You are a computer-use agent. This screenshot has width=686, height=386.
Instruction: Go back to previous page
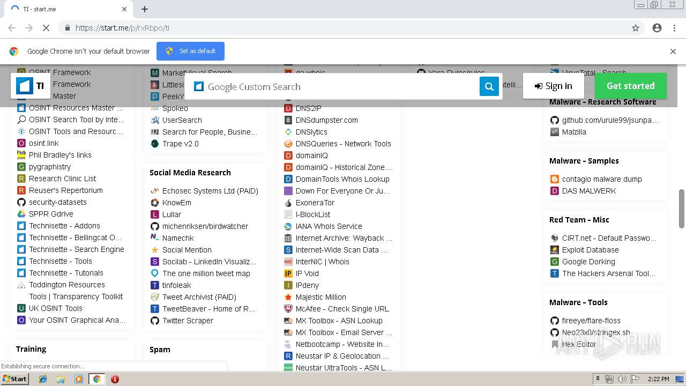[x=12, y=28]
